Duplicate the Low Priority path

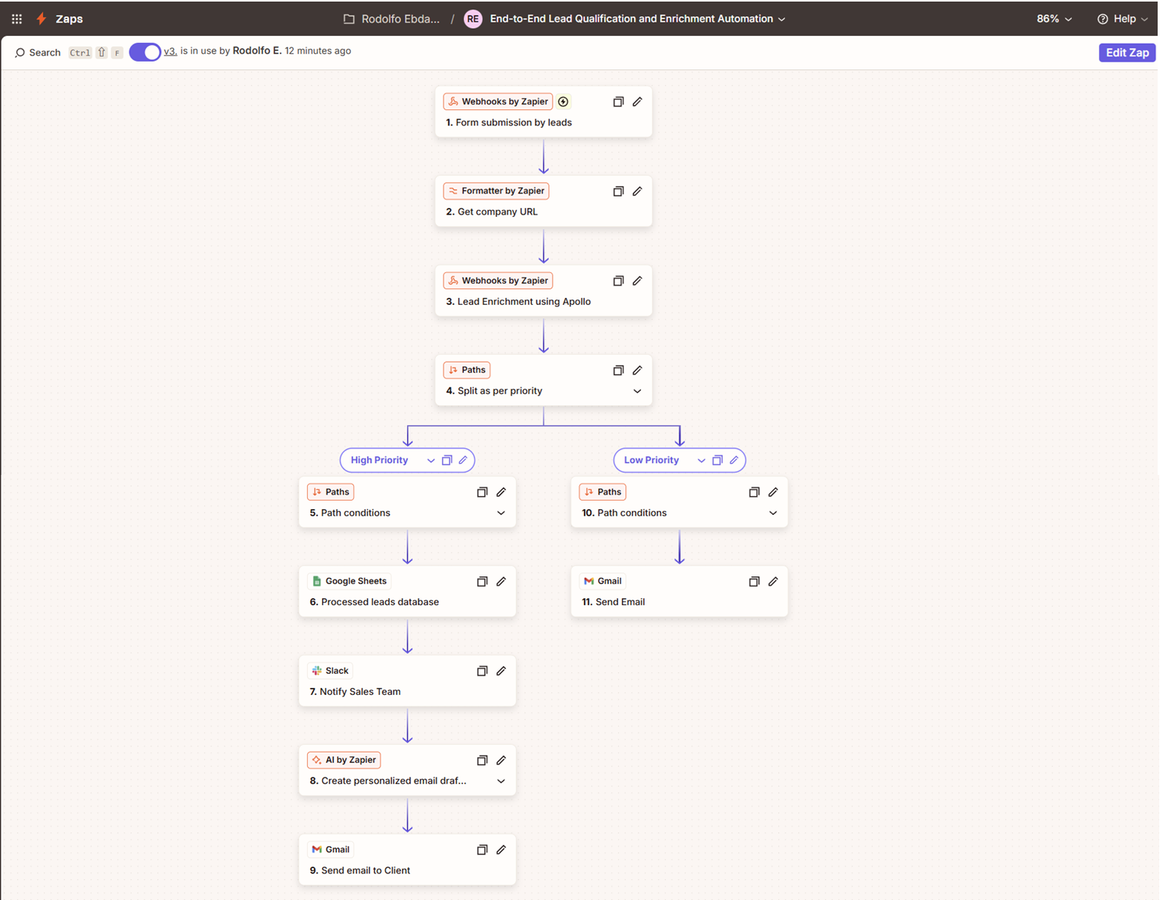(x=717, y=460)
